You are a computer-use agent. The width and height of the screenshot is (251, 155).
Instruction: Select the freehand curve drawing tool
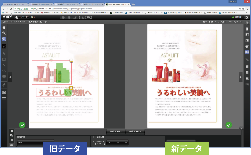point(4,71)
